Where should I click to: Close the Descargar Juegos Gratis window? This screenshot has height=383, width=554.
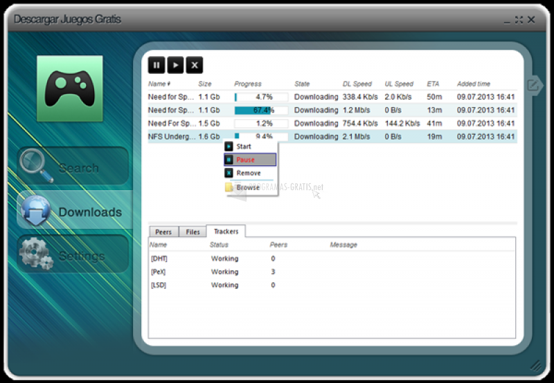[531, 20]
